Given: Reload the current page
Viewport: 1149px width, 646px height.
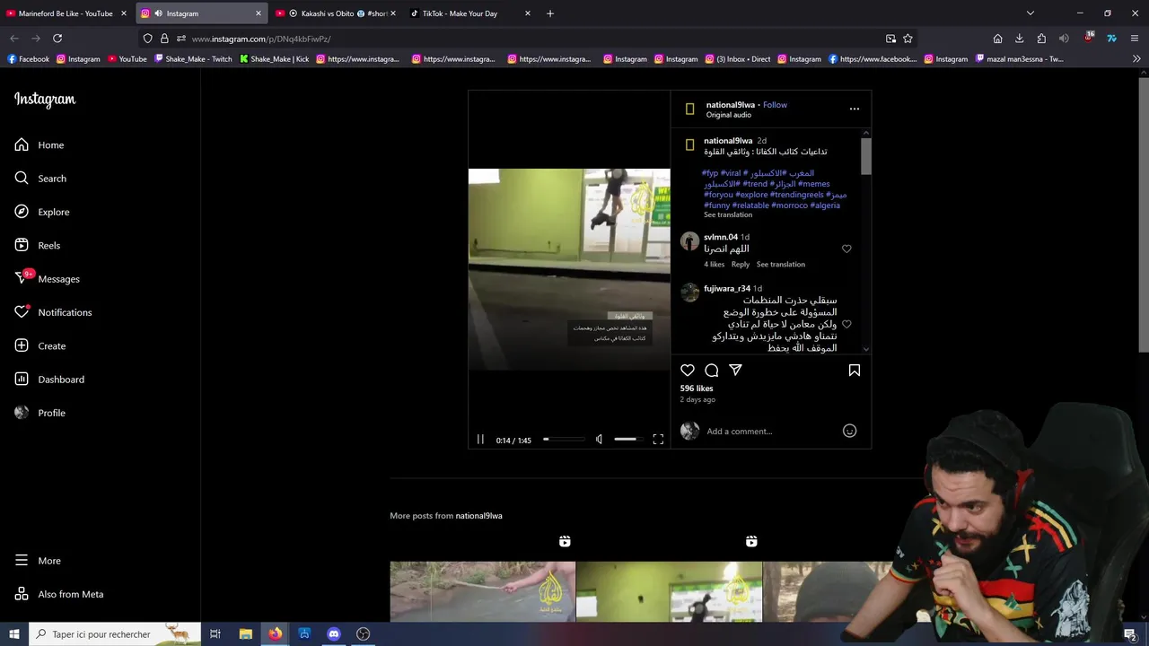Looking at the screenshot, I should click(57, 39).
